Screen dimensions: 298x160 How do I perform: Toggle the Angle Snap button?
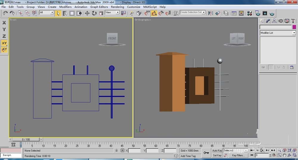click(154, 13)
